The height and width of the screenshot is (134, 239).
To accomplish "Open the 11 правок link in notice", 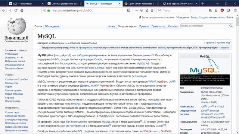I will tap(223, 48).
